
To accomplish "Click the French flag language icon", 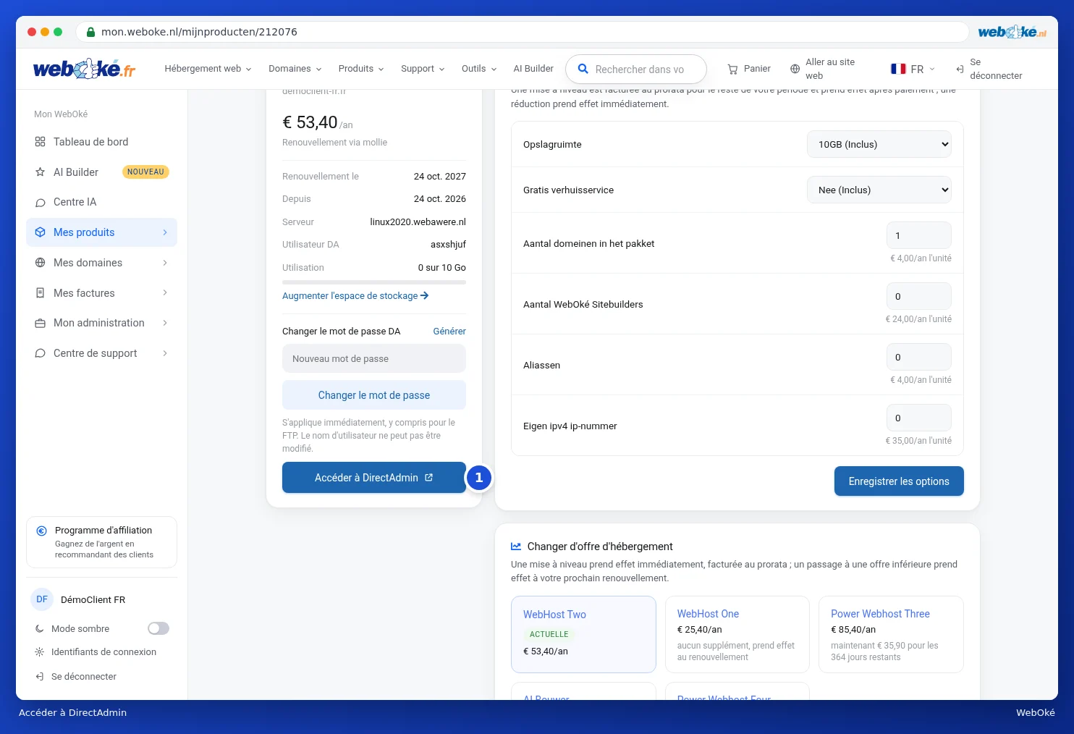I will 898,69.
